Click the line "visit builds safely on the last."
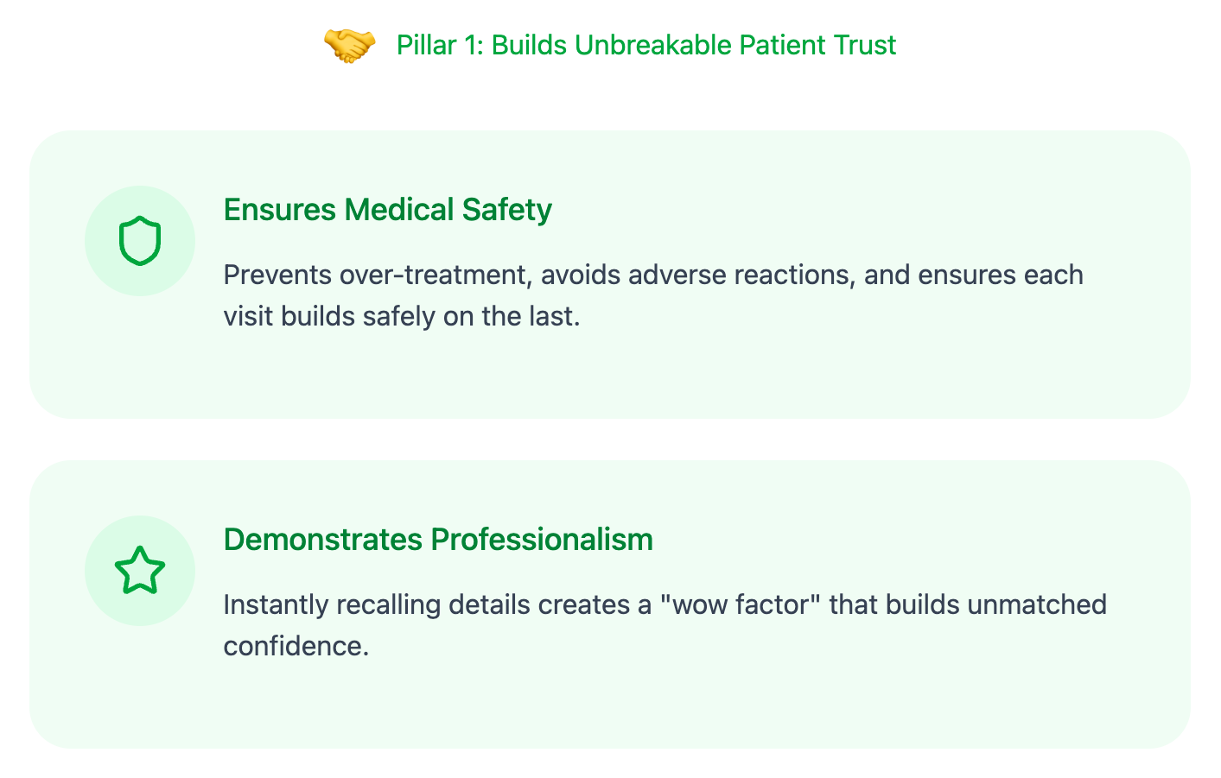The image size is (1221, 778). pyautogui.click(x=401, y=316)
